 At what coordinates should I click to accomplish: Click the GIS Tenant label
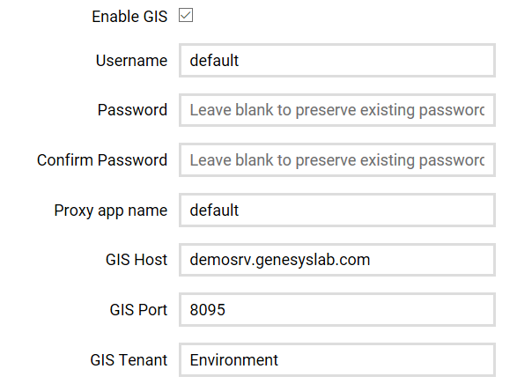[x=129, y=360]
